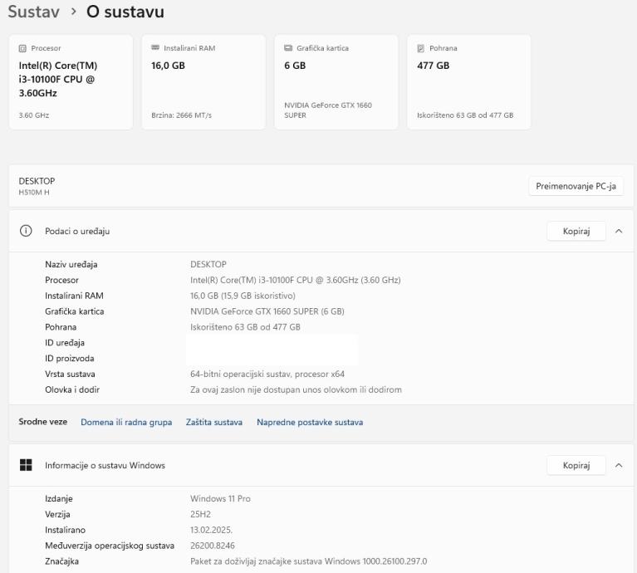Click the info icon beside Podaci o uređaju
The image size is (637, 573).
26,231
